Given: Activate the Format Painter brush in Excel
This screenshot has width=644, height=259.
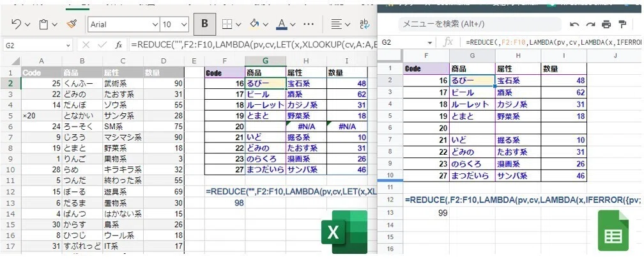Looking at the screenshot, I should (x=72, y=24).
